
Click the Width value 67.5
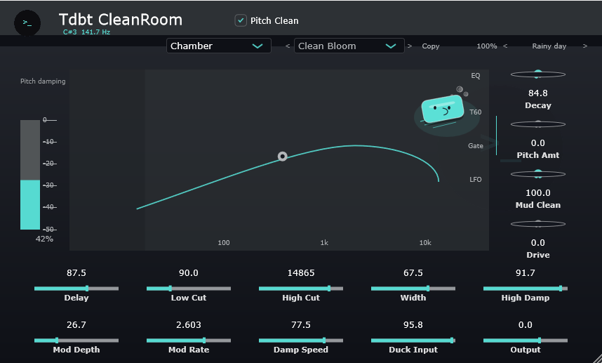click(413, 273)
